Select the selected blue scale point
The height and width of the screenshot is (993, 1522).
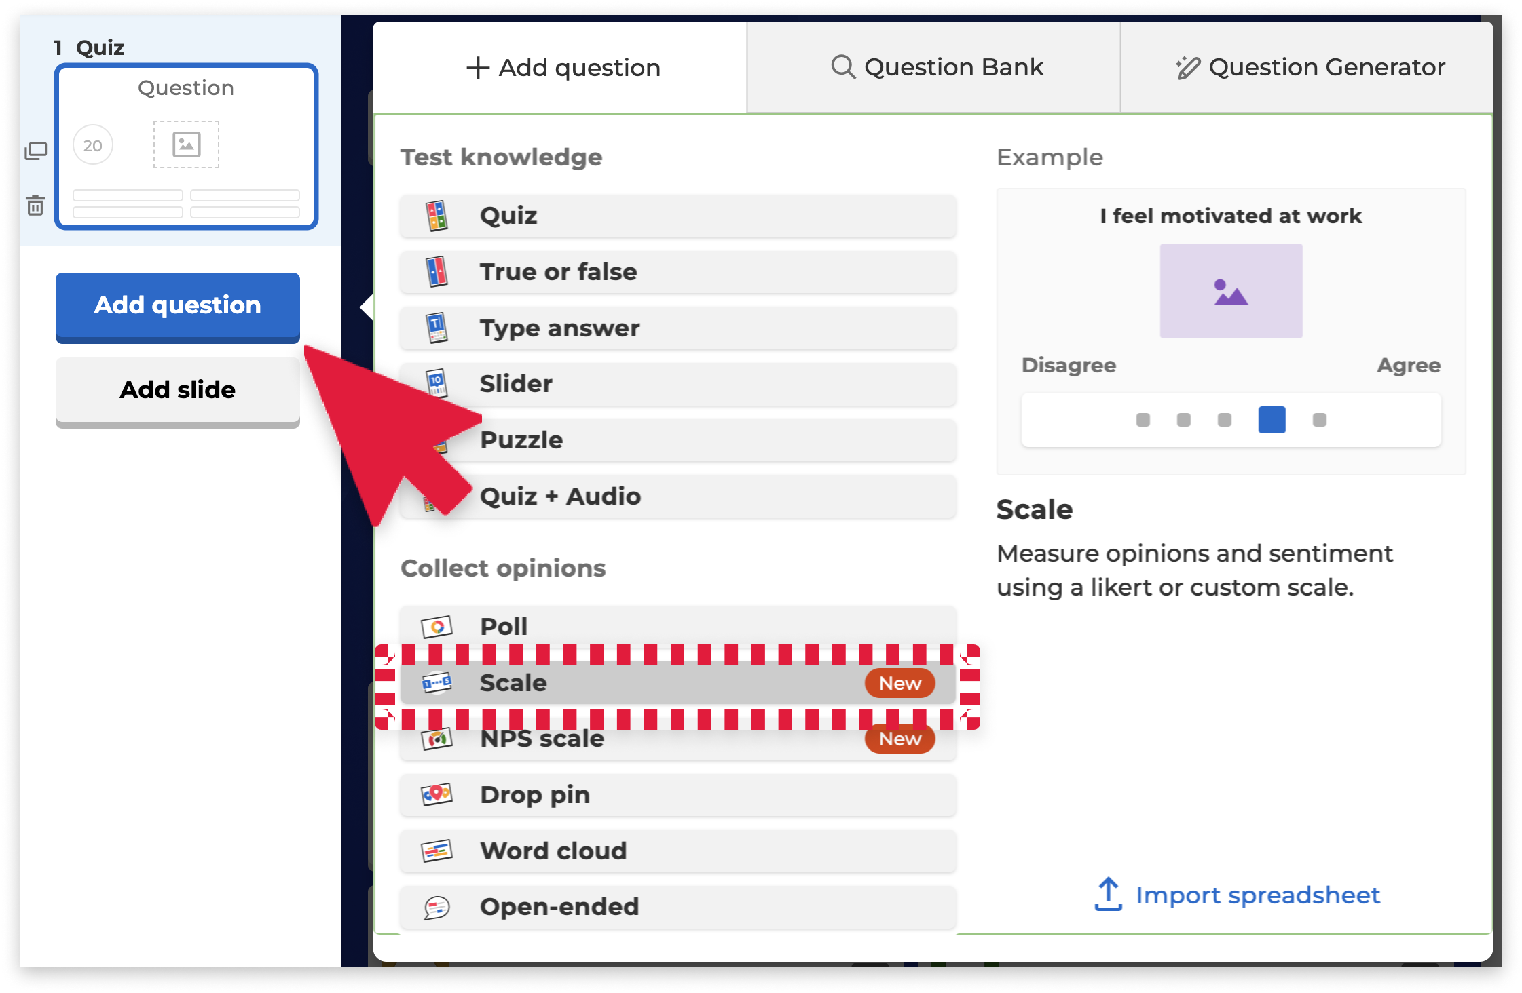click(x=1272, y=420)
